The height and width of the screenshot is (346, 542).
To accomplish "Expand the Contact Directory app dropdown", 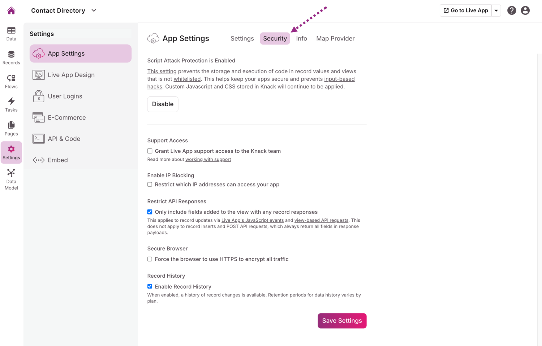I will pos(94,10).
